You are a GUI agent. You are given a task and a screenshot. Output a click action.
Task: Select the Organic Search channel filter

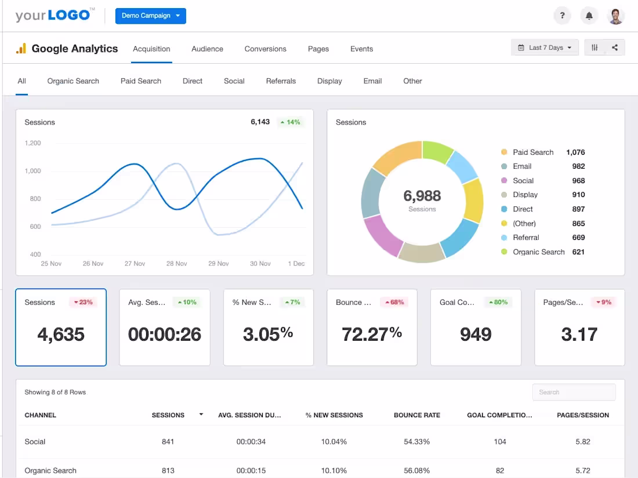tap(73, 81)
